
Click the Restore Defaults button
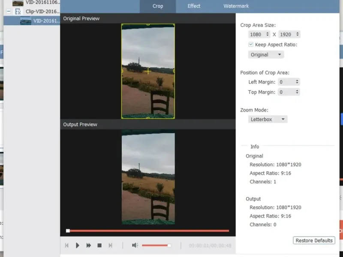coord(314,240)
